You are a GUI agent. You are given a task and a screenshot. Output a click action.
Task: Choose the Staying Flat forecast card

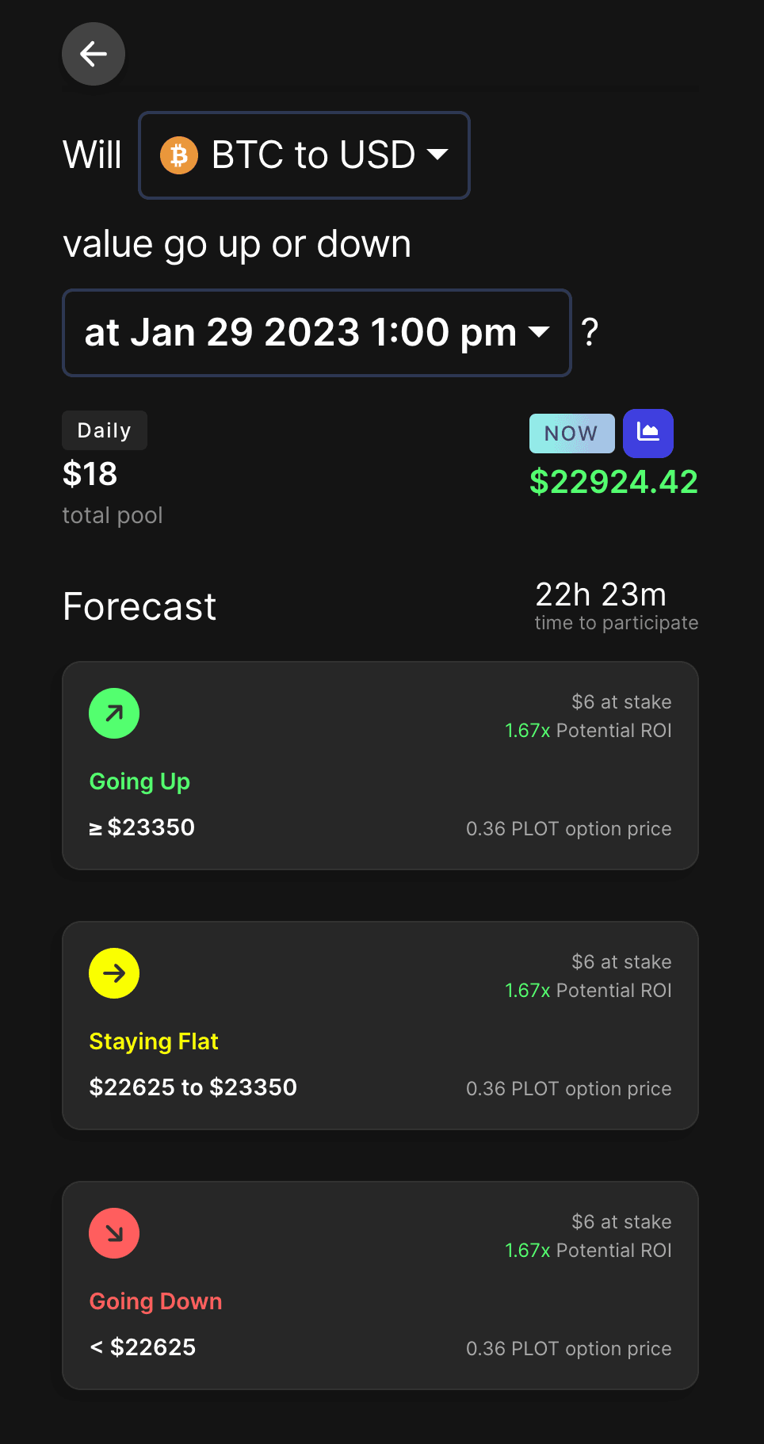[380, 1026]
